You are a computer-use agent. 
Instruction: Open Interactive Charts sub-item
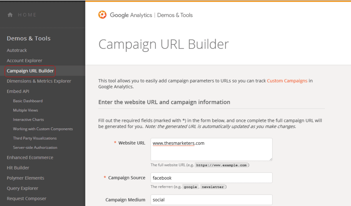(x=28, y=120)
